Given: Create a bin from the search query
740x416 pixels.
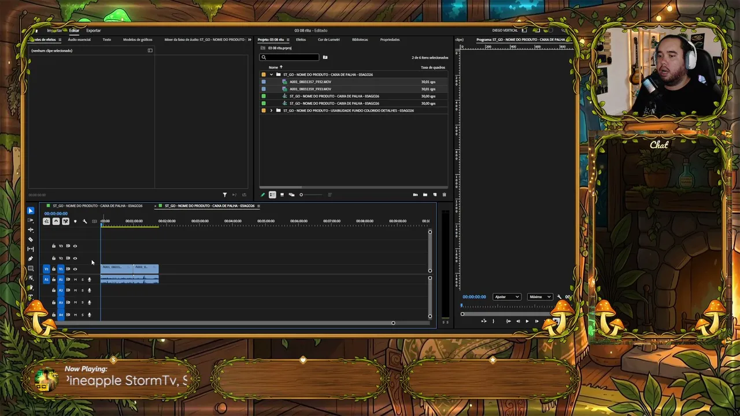Looking at the screenshot, I should (325, 57).
